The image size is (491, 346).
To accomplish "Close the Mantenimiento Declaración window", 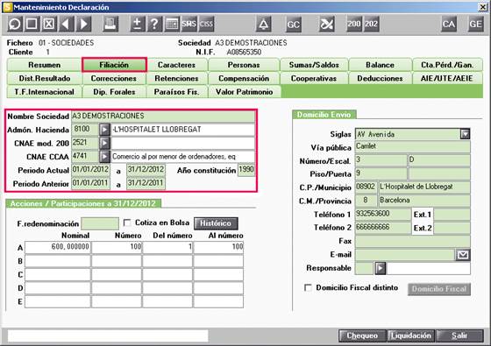I will pos(483,7).
